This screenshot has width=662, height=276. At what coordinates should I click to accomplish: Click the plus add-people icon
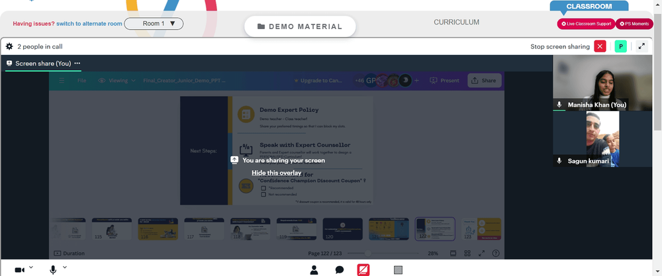pyautogui.click(x=416, y=81)
